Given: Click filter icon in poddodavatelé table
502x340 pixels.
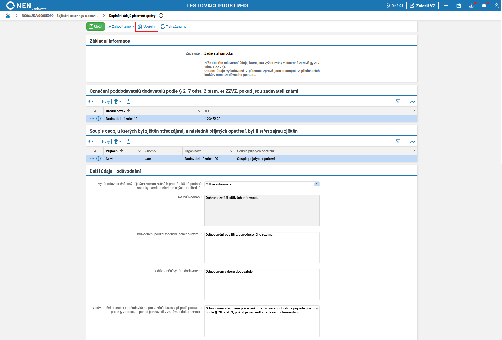Looking at the screenshot, I should [398, 101].
